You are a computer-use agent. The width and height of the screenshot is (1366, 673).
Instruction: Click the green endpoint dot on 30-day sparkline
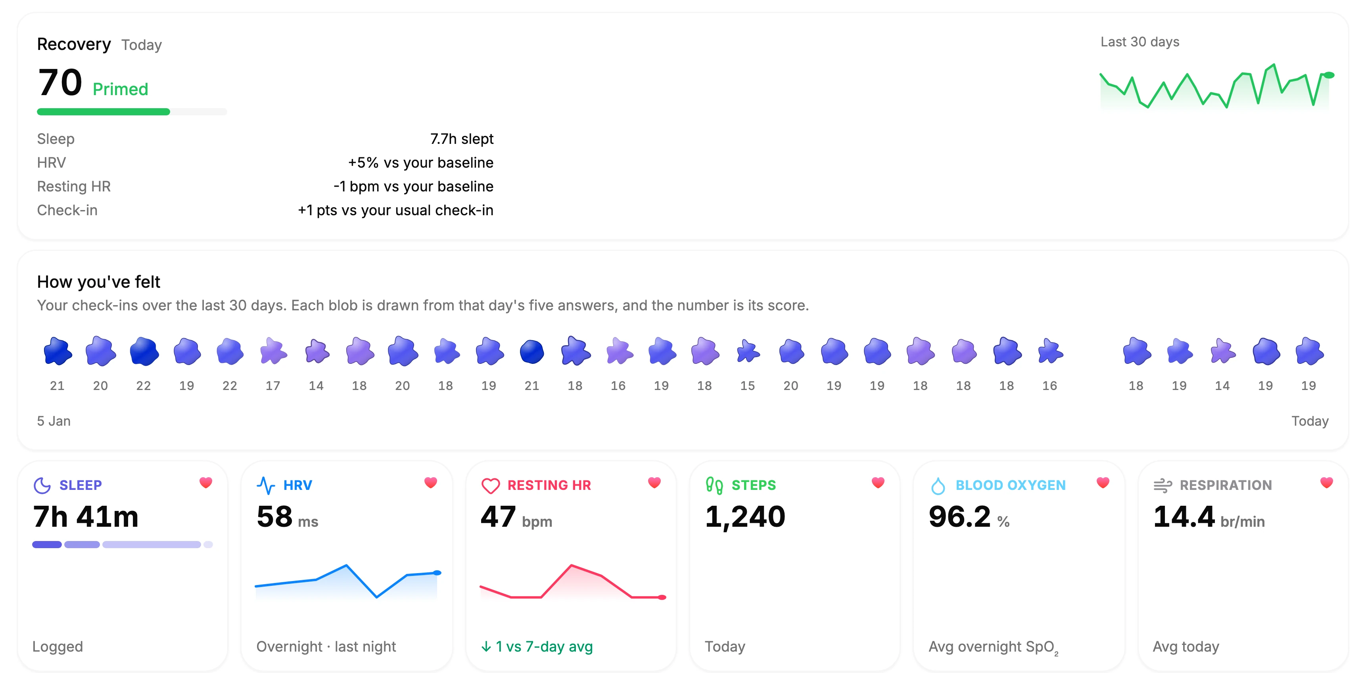1329,75
